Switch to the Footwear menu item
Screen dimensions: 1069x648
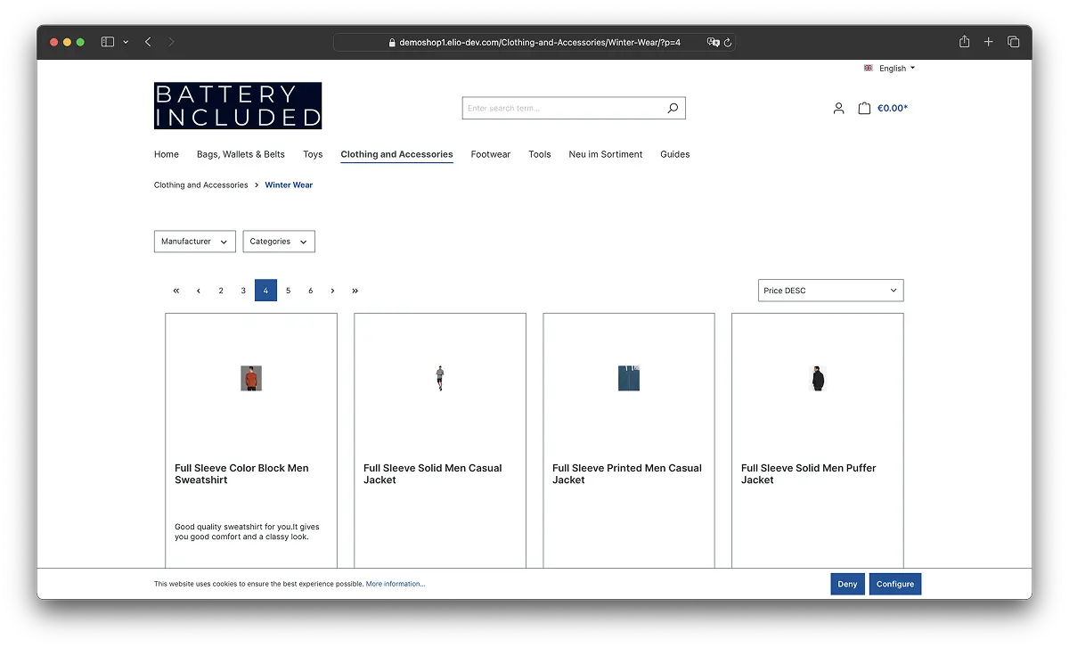tap(490, 154)
